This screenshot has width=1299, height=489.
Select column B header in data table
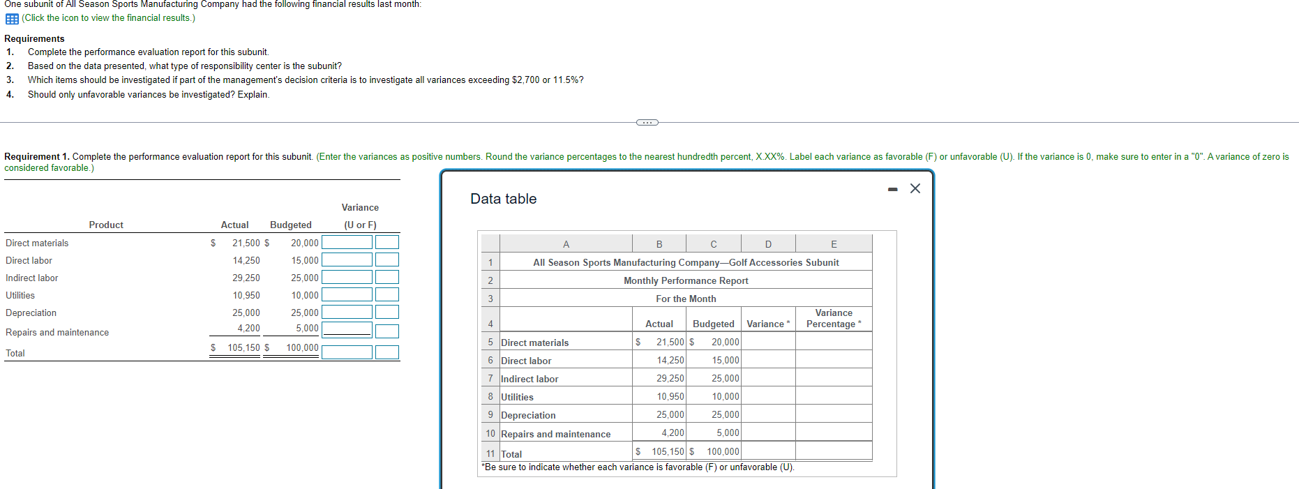tap(659, 243)
